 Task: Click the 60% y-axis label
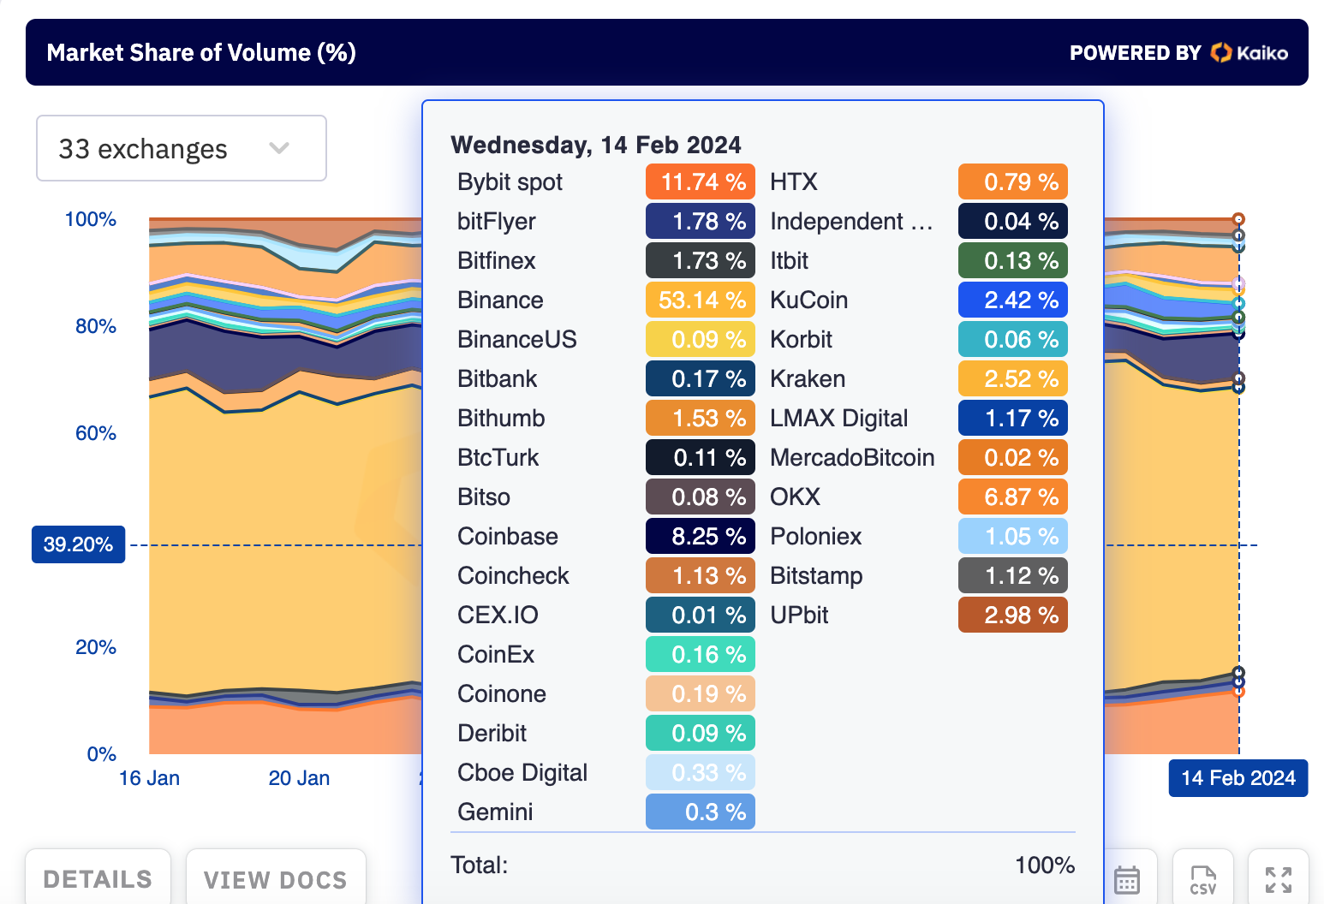[96, 433]
